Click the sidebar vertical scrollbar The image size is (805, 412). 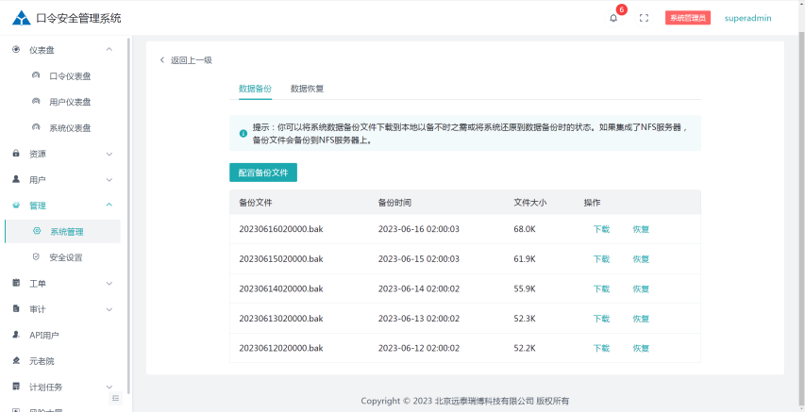[128, 217]
